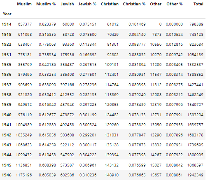Click the Muslim column header
This screenshot has height=183, width=210.
(x=24, y=4)
